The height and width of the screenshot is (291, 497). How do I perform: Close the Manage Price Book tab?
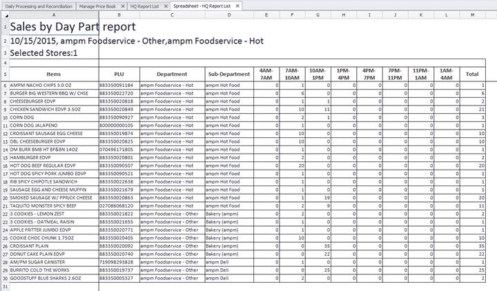123,6
